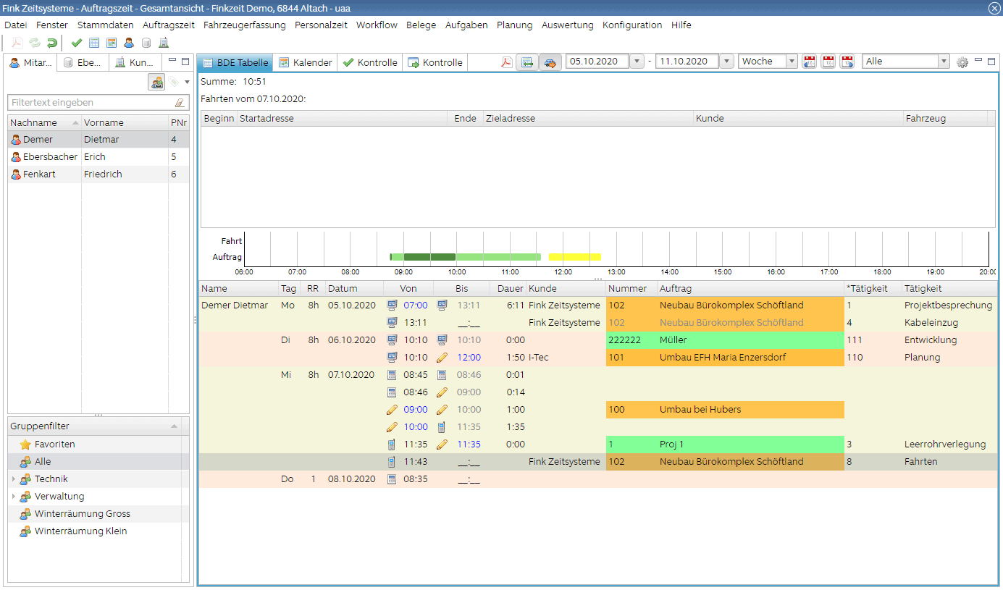Open the Fahrzeugerfassung menu

244,25
